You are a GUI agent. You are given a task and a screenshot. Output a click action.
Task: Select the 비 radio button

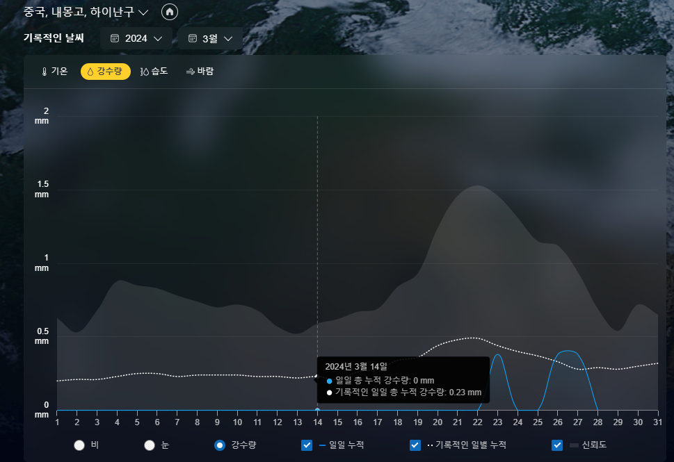(79, 445)
